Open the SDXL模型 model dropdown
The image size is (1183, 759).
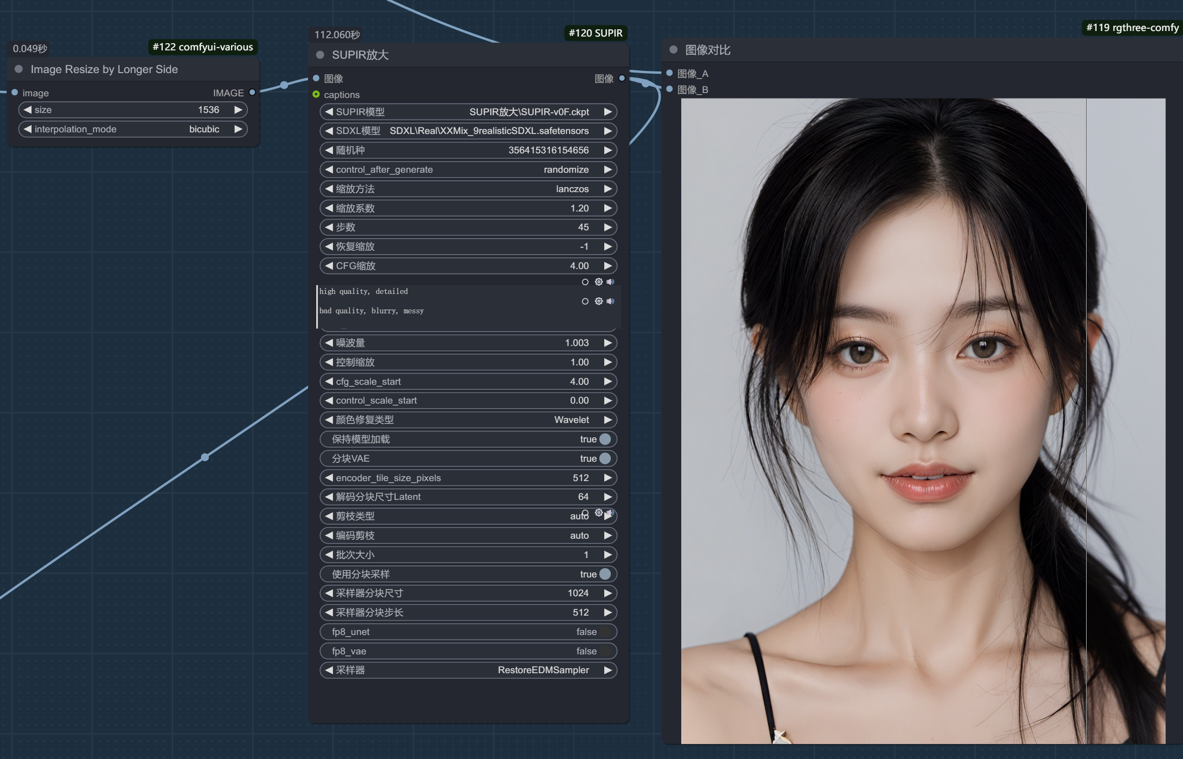tap(468, 131)
